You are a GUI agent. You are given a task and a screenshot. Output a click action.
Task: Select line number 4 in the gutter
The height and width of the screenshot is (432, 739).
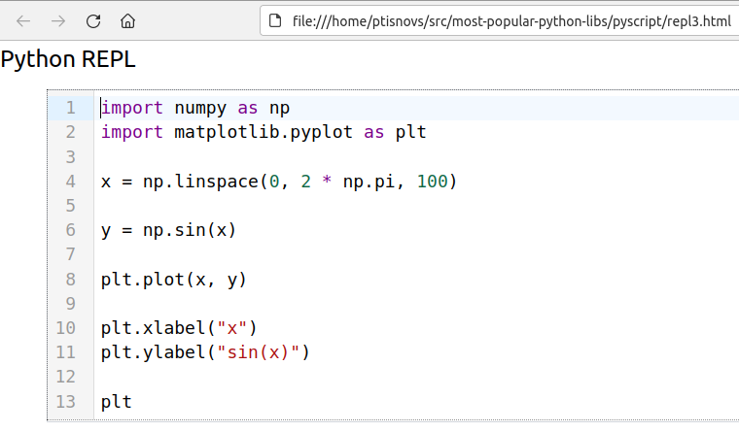pyautogui.click(x=70, y=182)
